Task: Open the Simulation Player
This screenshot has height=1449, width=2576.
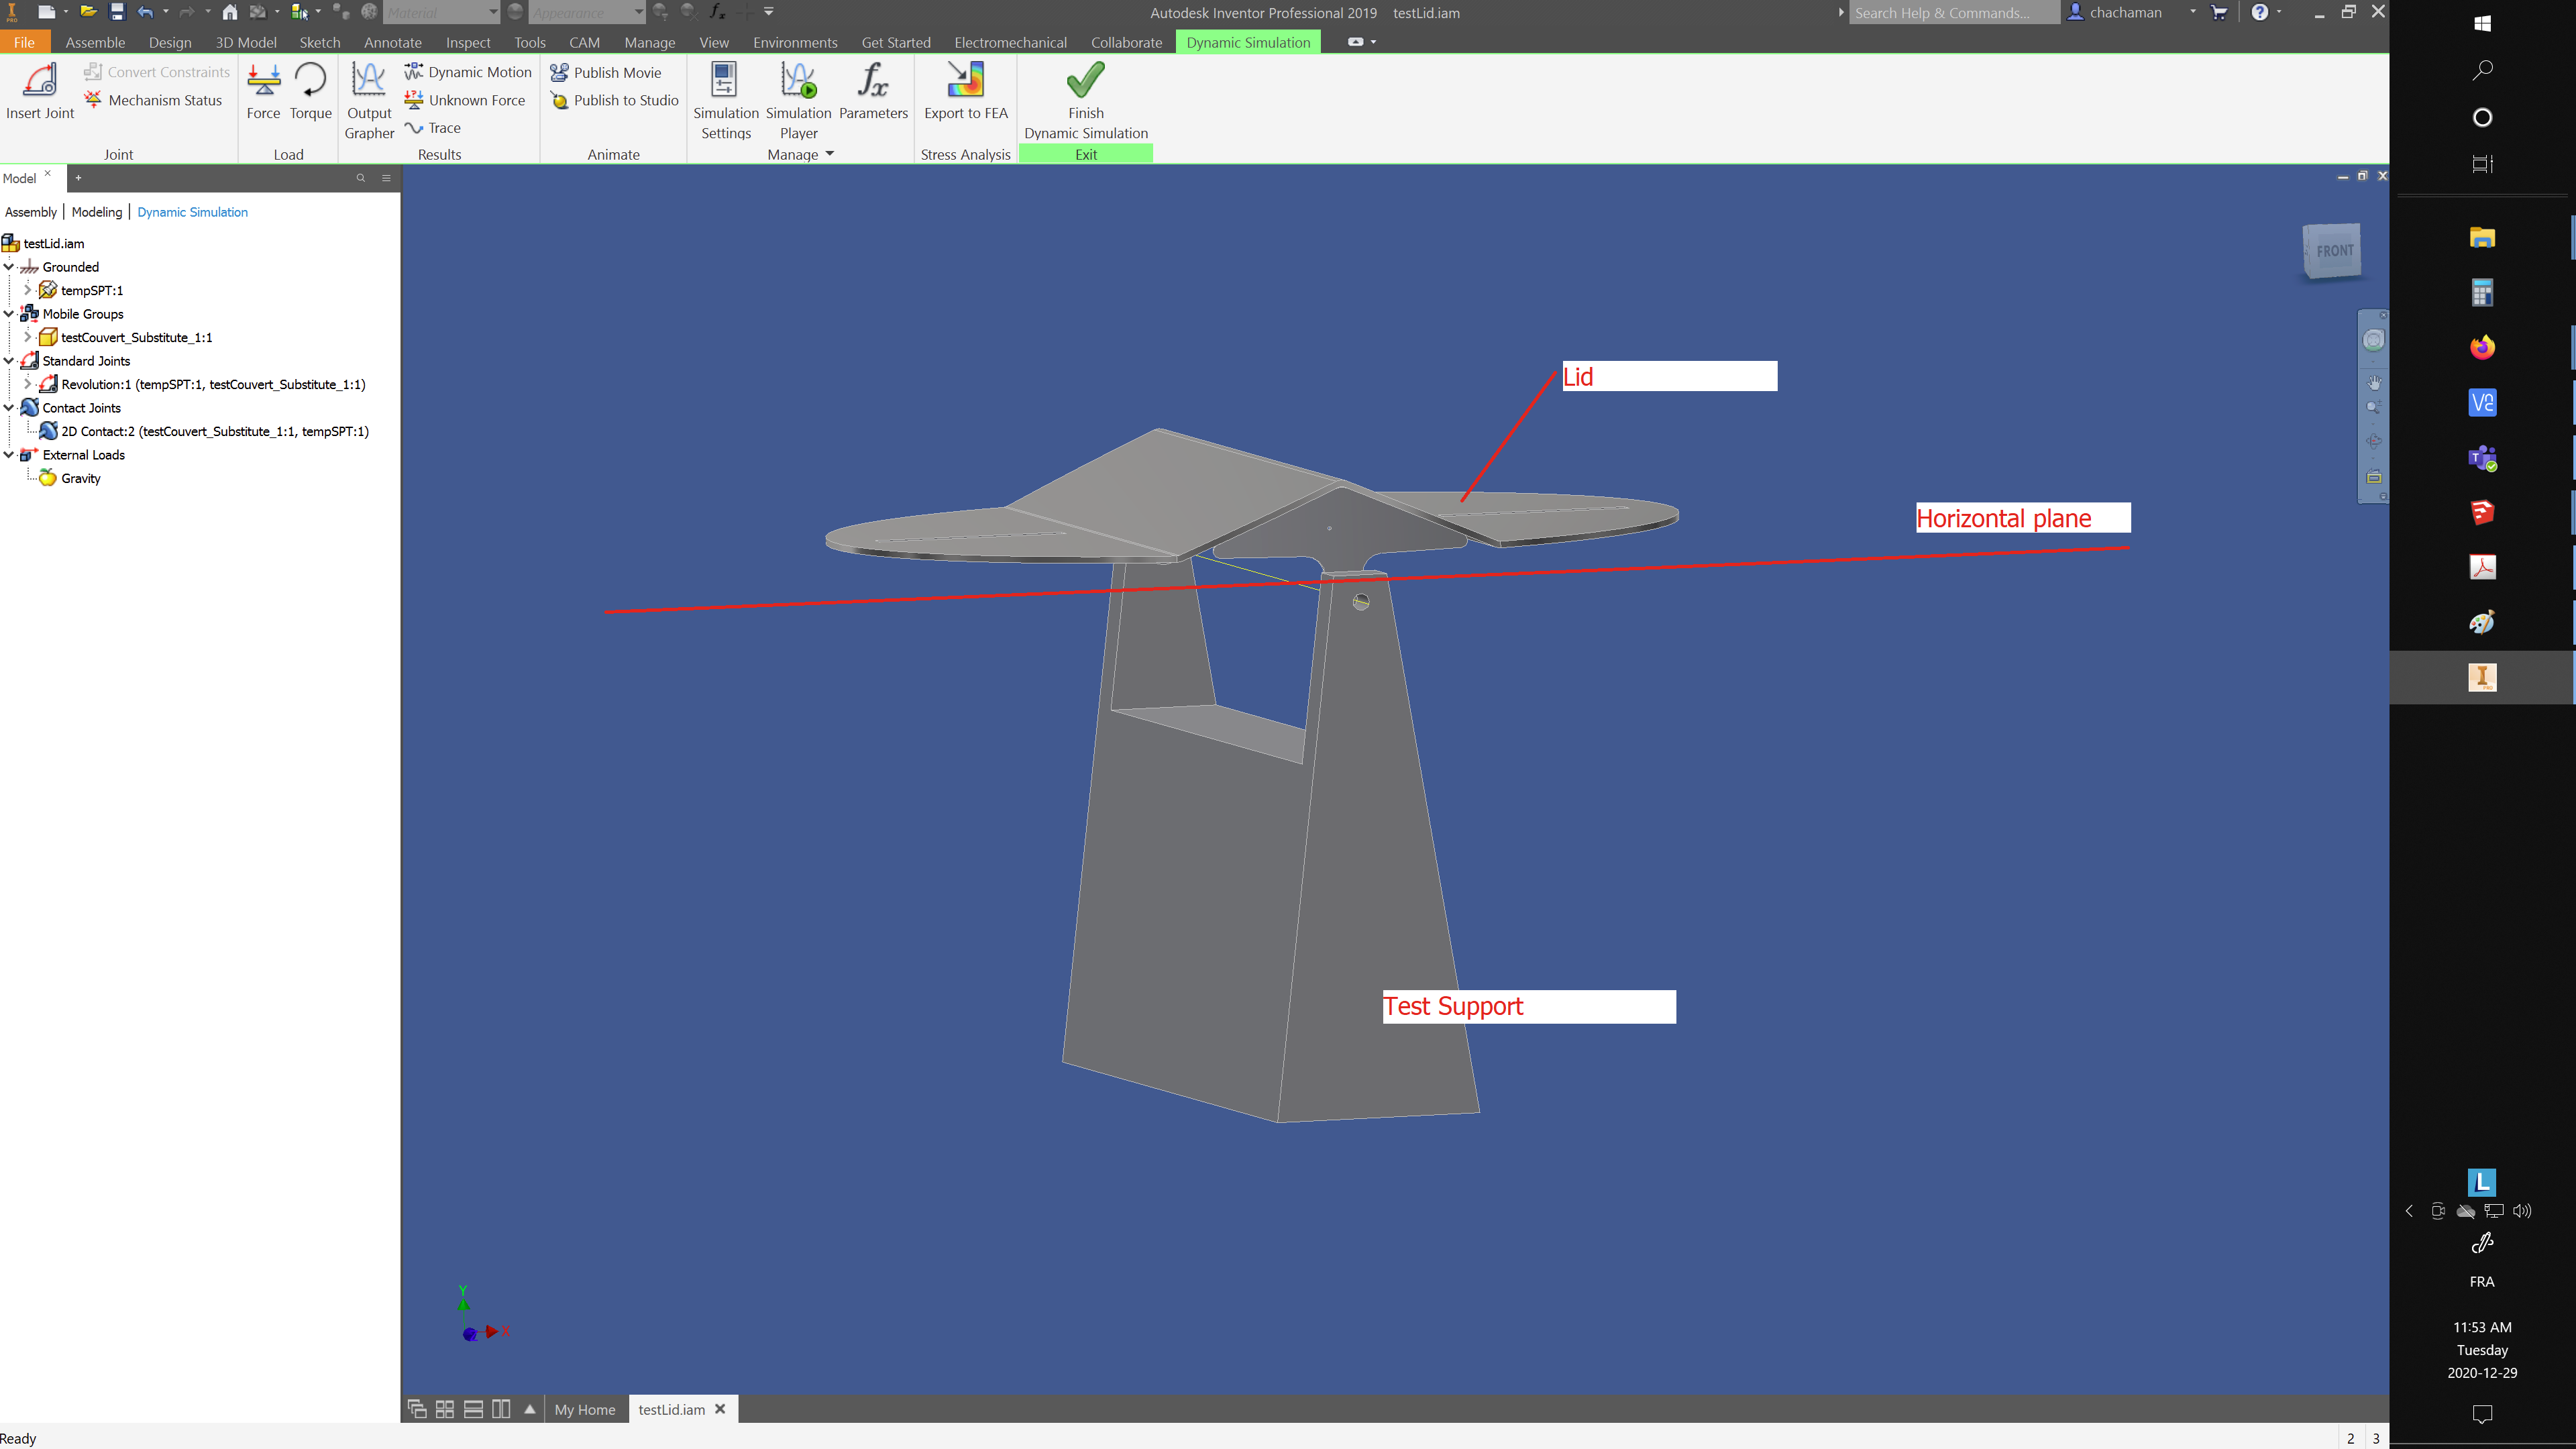Action: point(798,101)
